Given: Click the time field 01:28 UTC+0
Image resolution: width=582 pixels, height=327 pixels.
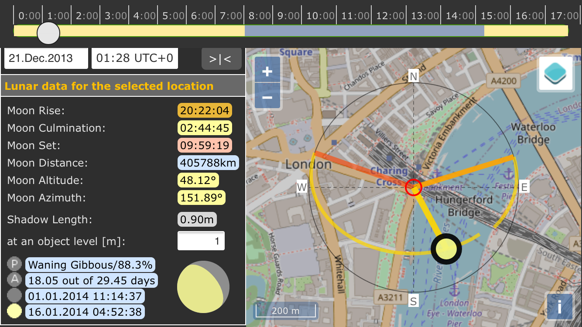Looking at the screenshot, I should [x=135, y=58].
